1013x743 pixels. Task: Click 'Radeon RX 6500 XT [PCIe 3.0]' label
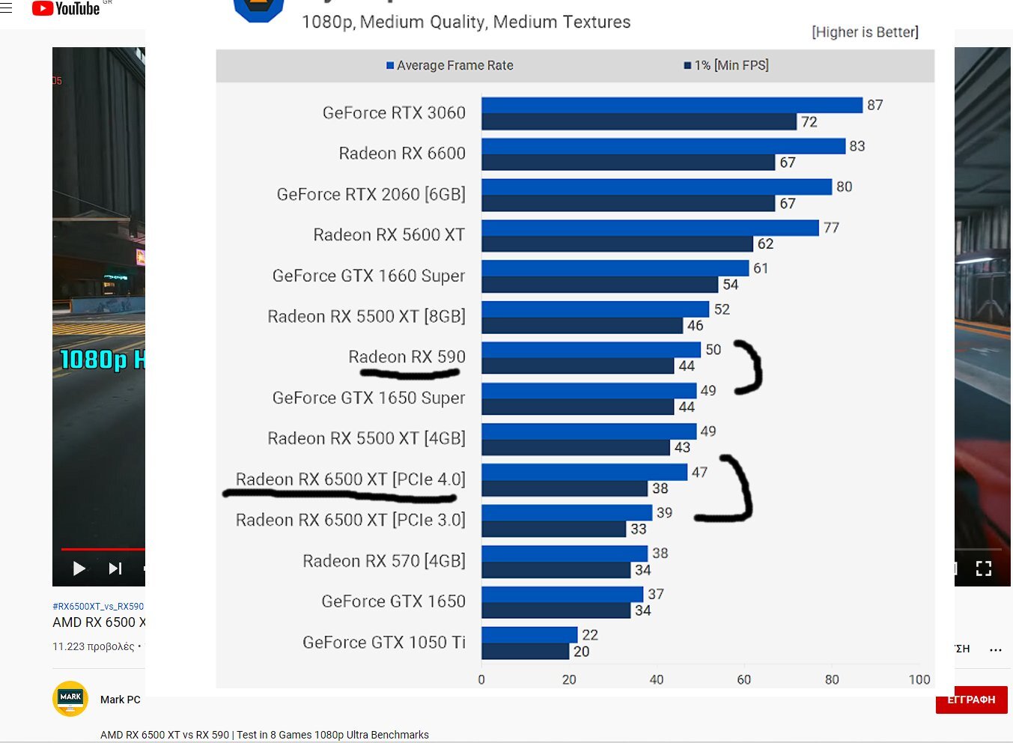(x=350, y=521)
